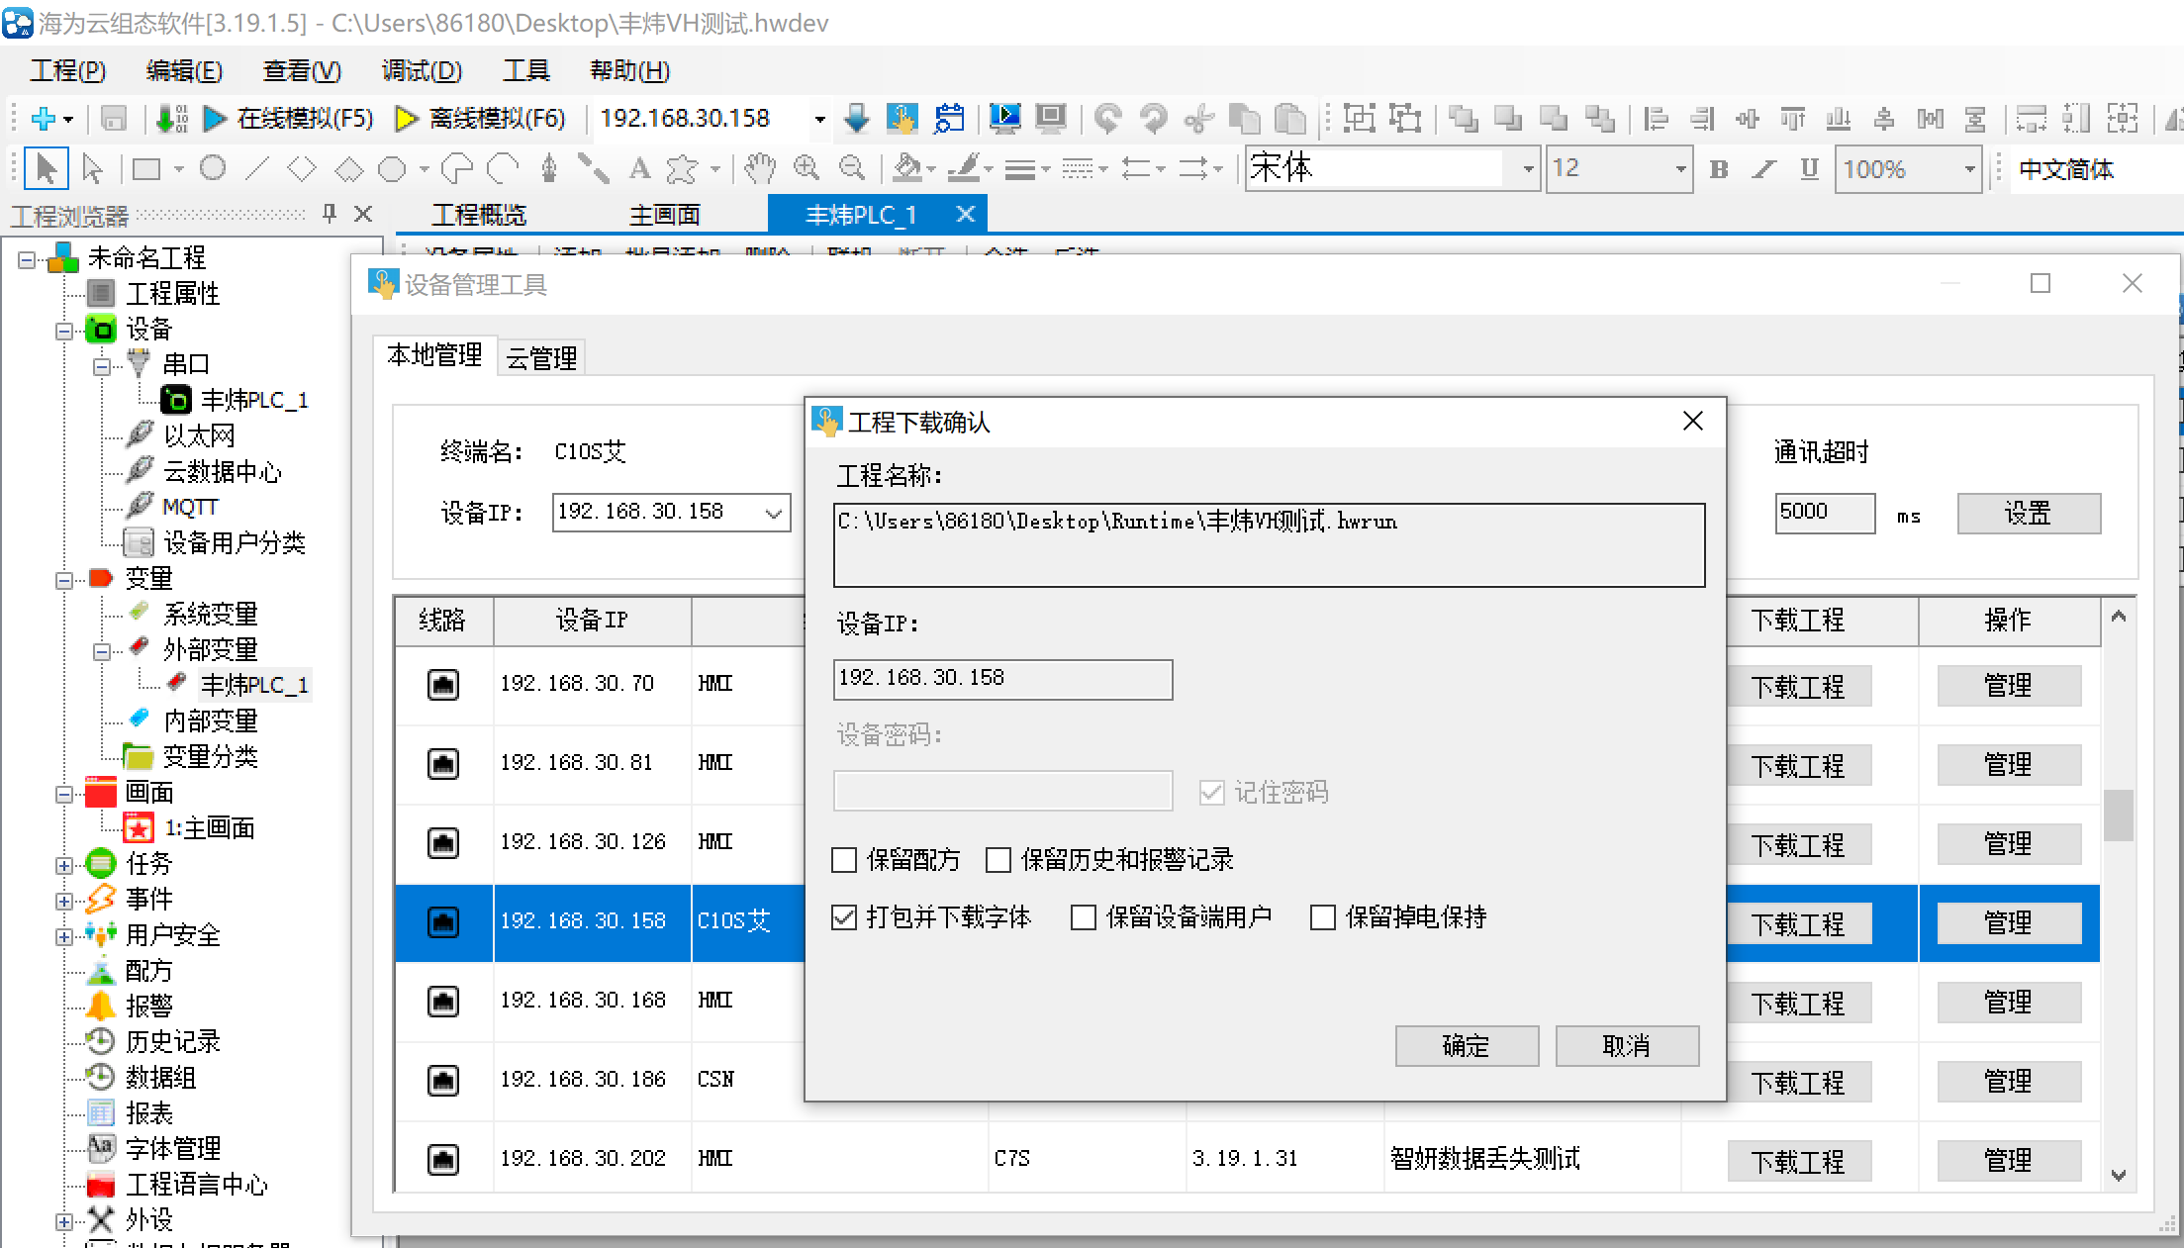Click the fill color bucket icon
The height and width of the screenshot is (1248, 2184).
(906, 169)
